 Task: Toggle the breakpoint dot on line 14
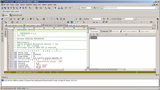[11, 53]
